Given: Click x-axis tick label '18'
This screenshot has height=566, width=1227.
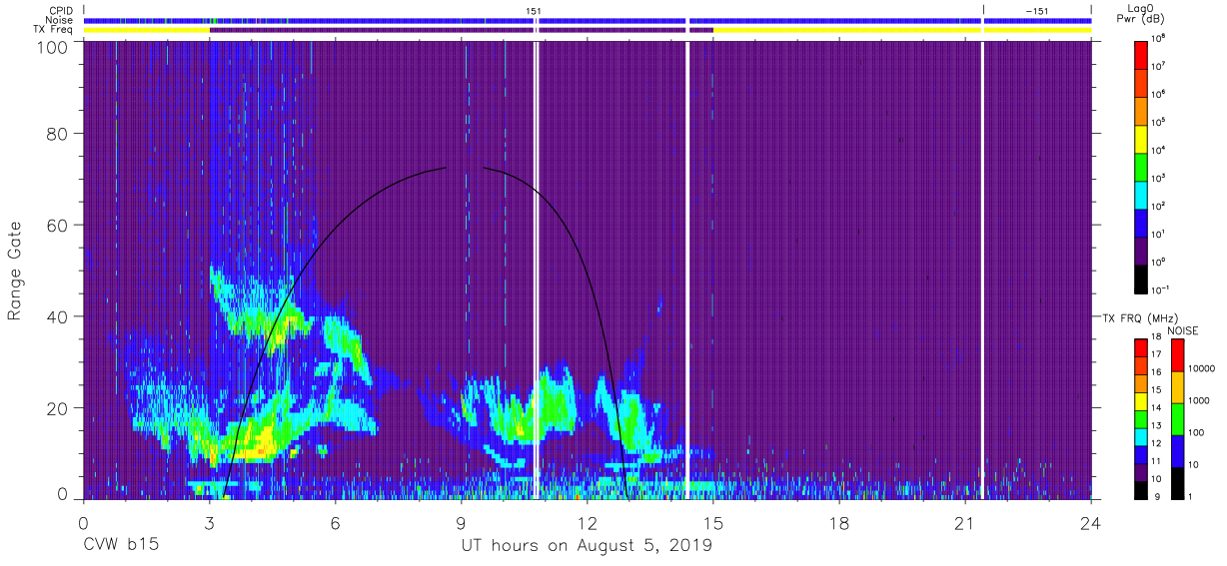Looking at the screenshot, I should tap(839, 524).
